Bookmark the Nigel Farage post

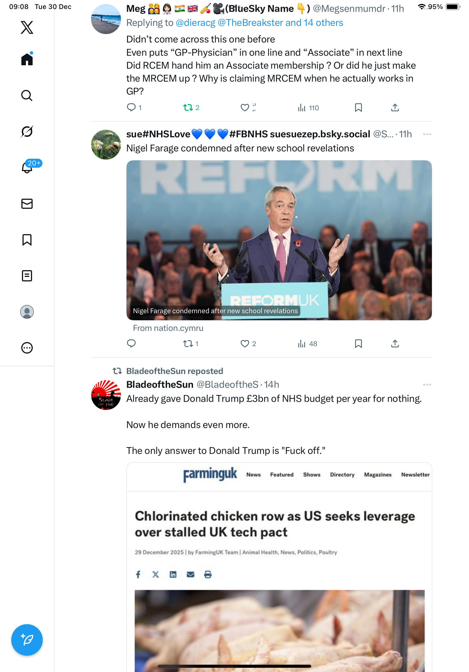358,344
